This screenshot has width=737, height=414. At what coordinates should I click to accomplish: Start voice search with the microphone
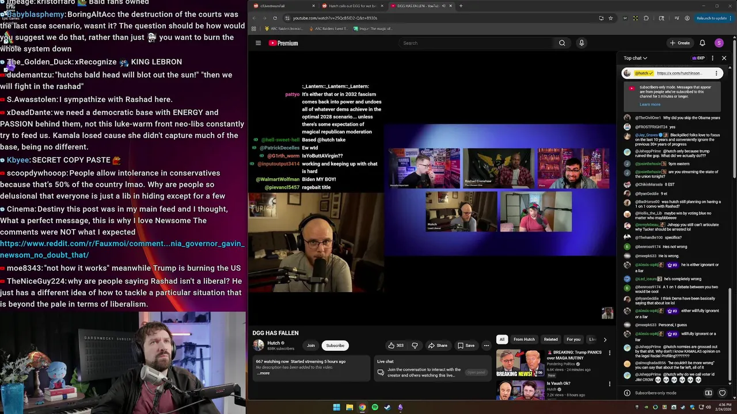pos(582,43)
